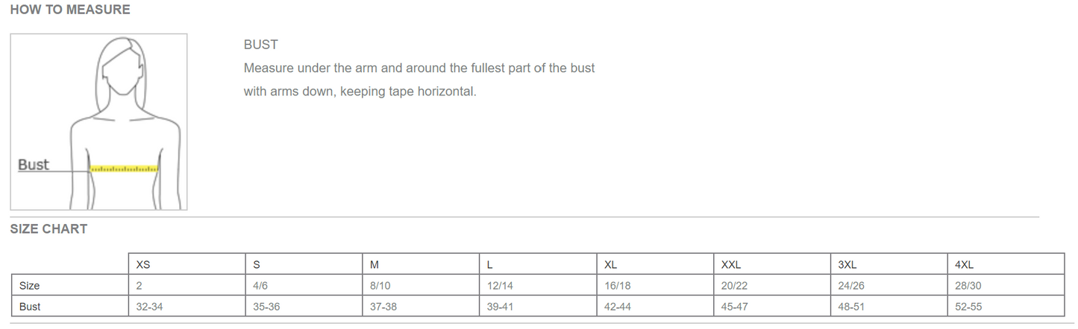Click the XL column header
The image size is (1078, 329).
tap(610, 264)
